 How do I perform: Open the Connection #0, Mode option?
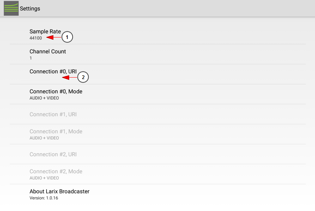click(158, 94)
